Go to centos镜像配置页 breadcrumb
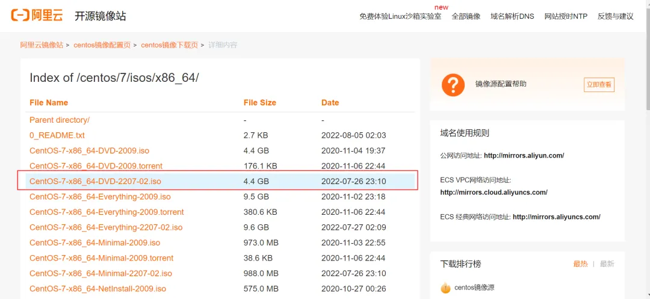 tap(102, 45)
